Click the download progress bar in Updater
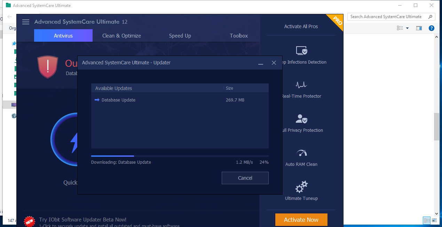This screenshot has width=442, height=227. click(x=180, y=156)
